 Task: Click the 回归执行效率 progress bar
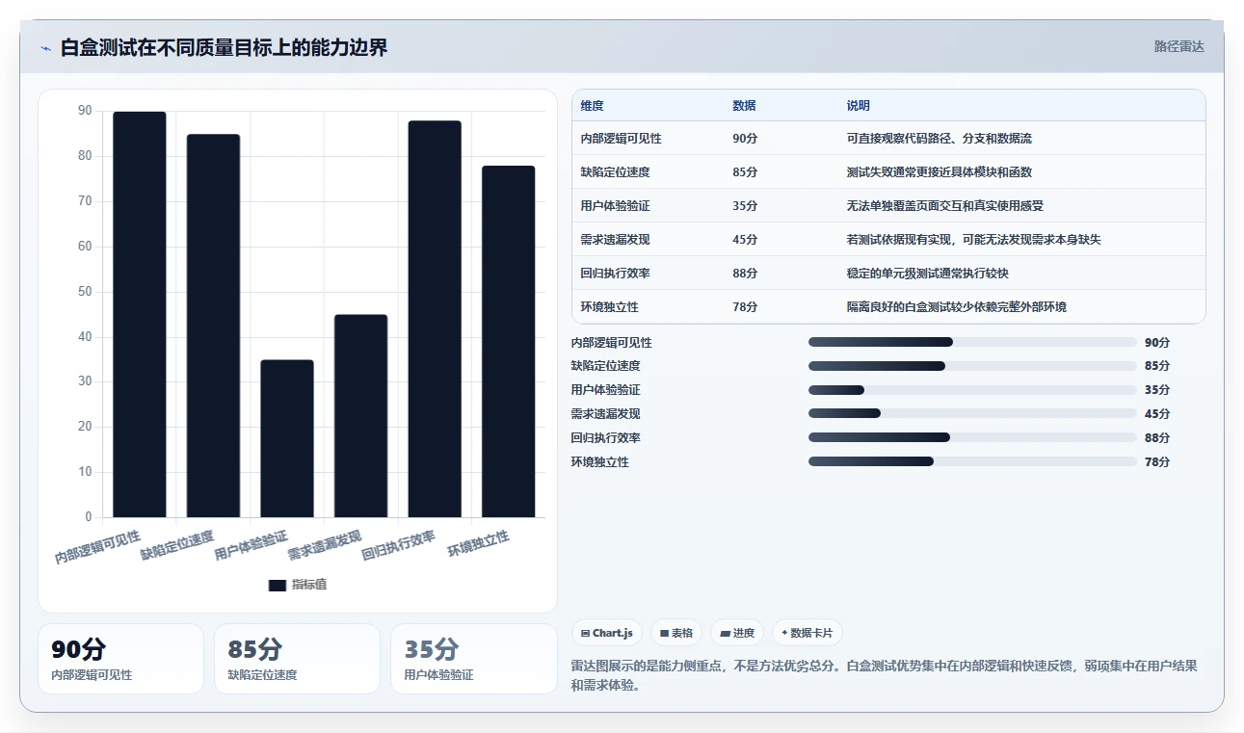(x=973, y=437)
